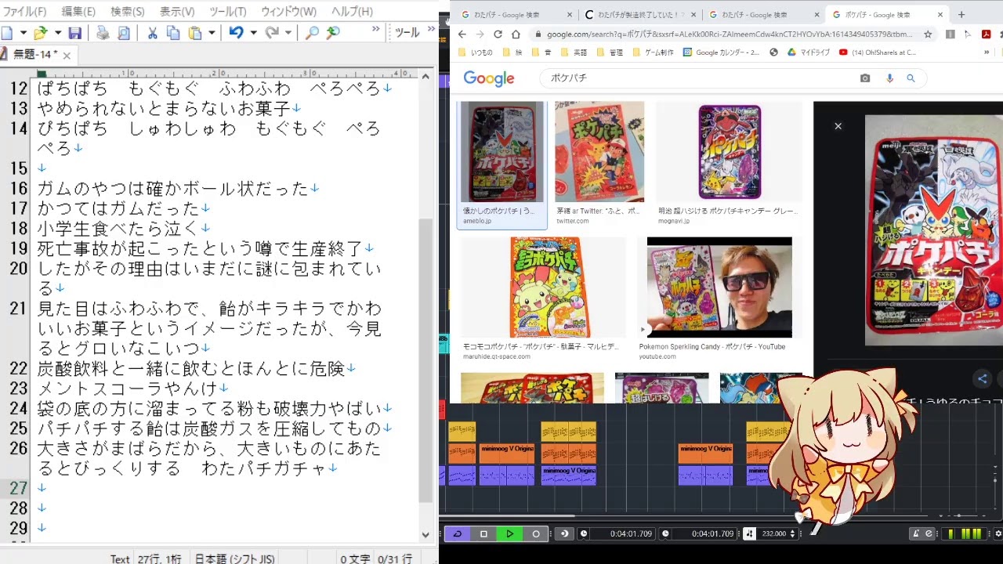Close the Google image preview panel
1003x564 pixels.
(x=838, y=125)
